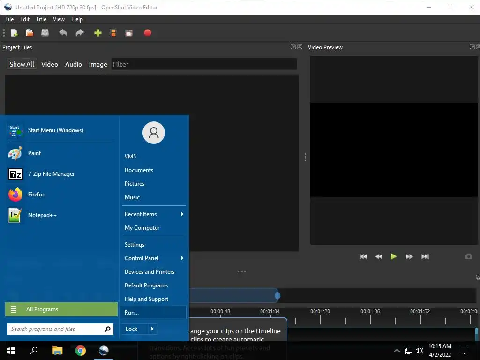
Task: Expand Lock options arrow
Action: coord(152,329)
